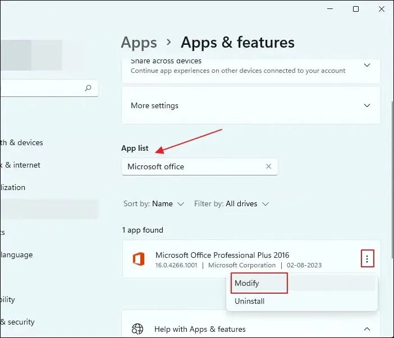
Task: Expand the Share across devices section
Action: 367,65
